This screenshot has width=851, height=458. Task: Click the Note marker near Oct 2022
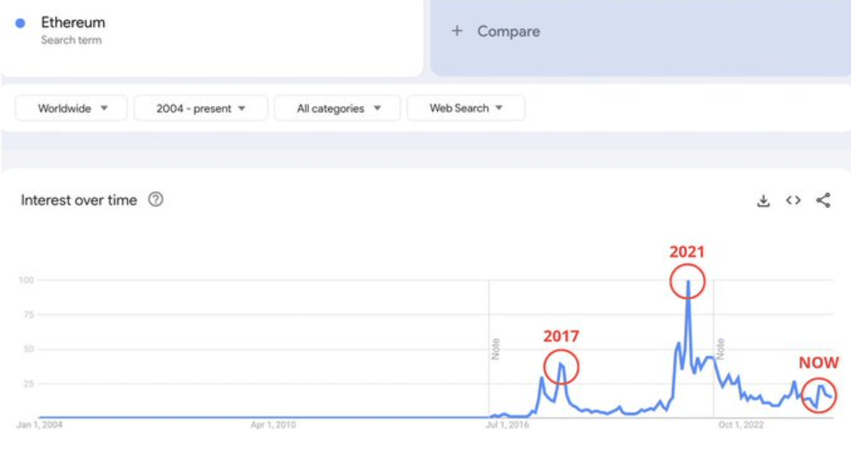[720, 349]
